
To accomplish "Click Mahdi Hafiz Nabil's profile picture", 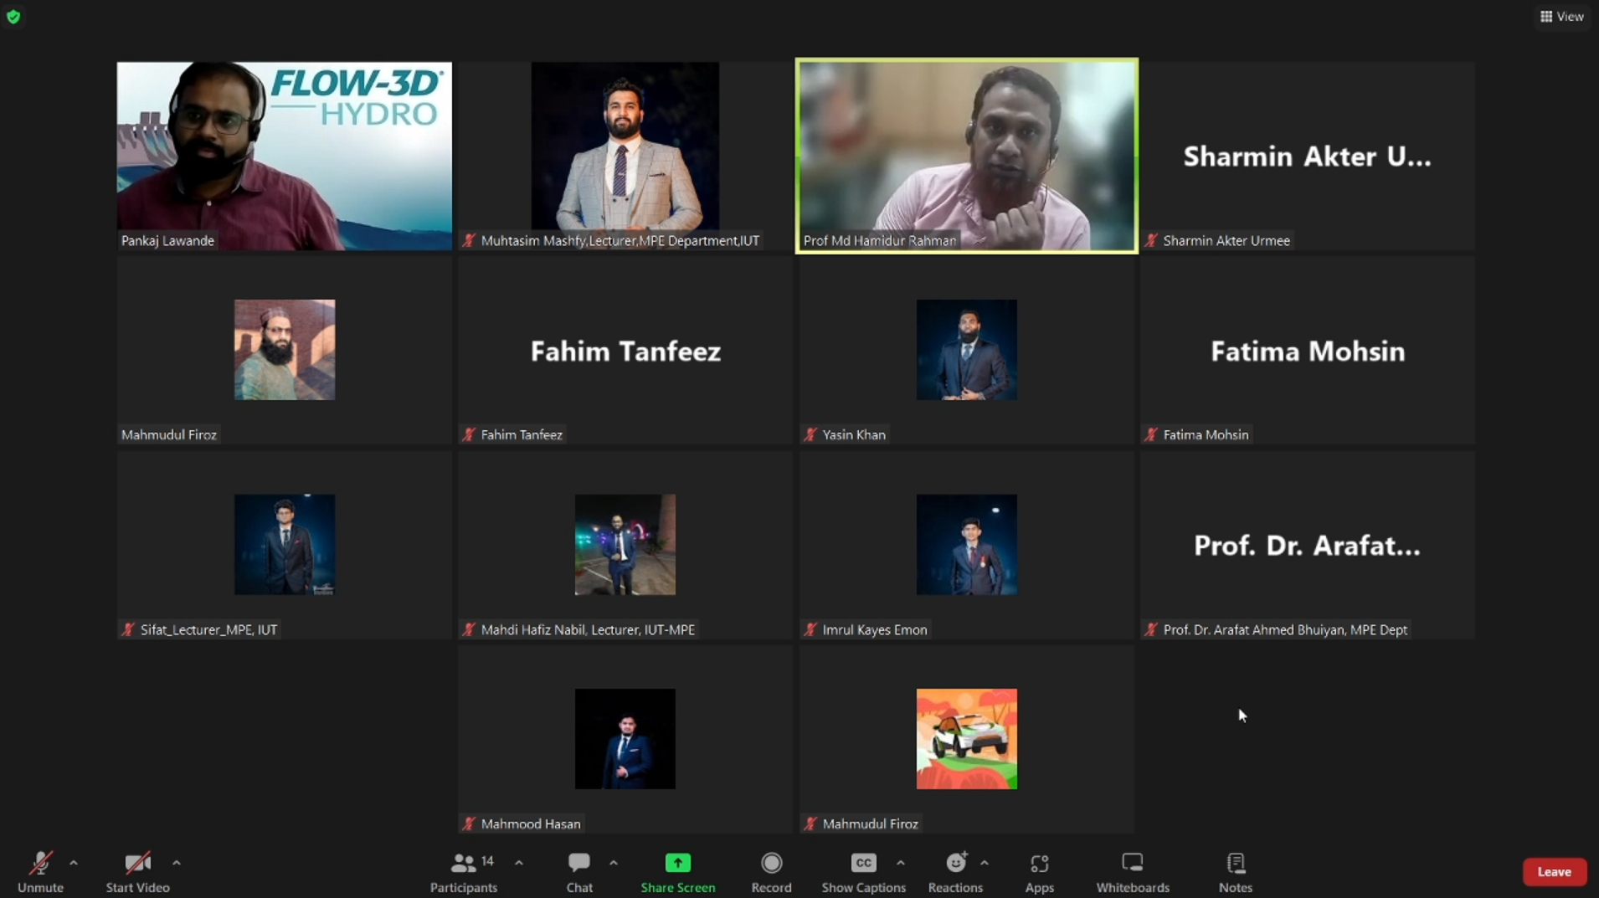I will (x=625, y=544).
